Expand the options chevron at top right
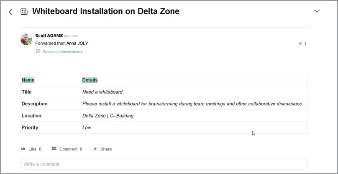This screenshot has width=338, height=174. click(x=317, y=11)
